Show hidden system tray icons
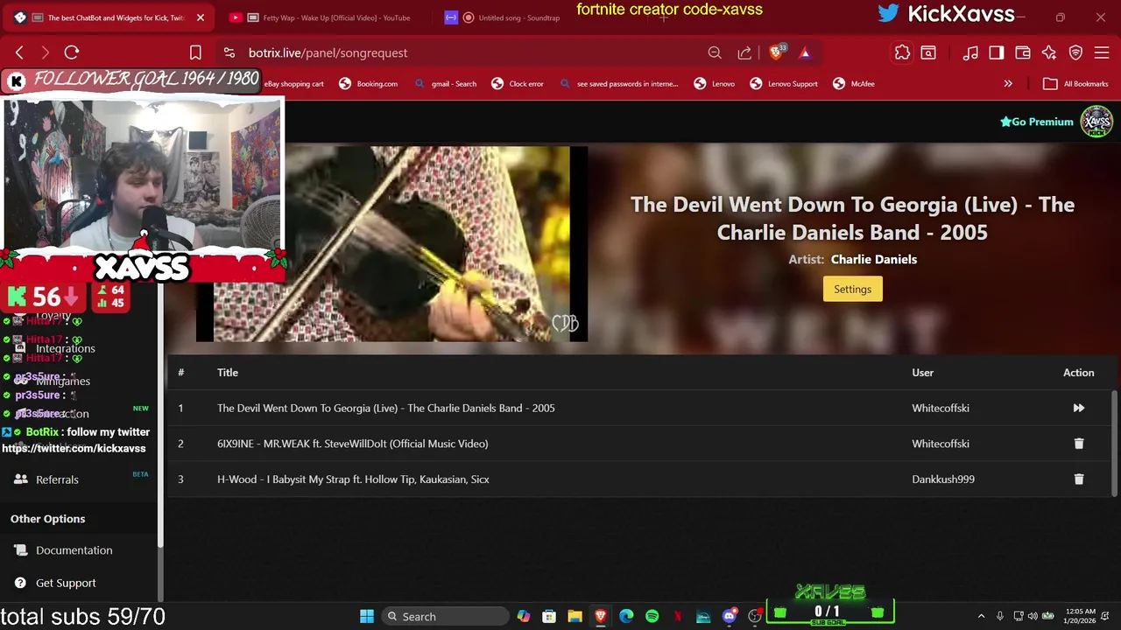The image size is (1121, 630). (x=981, y=616)
